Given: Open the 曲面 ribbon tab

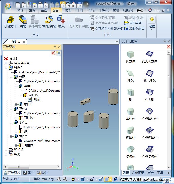Looking at the screenshot, I should point(44,11).
